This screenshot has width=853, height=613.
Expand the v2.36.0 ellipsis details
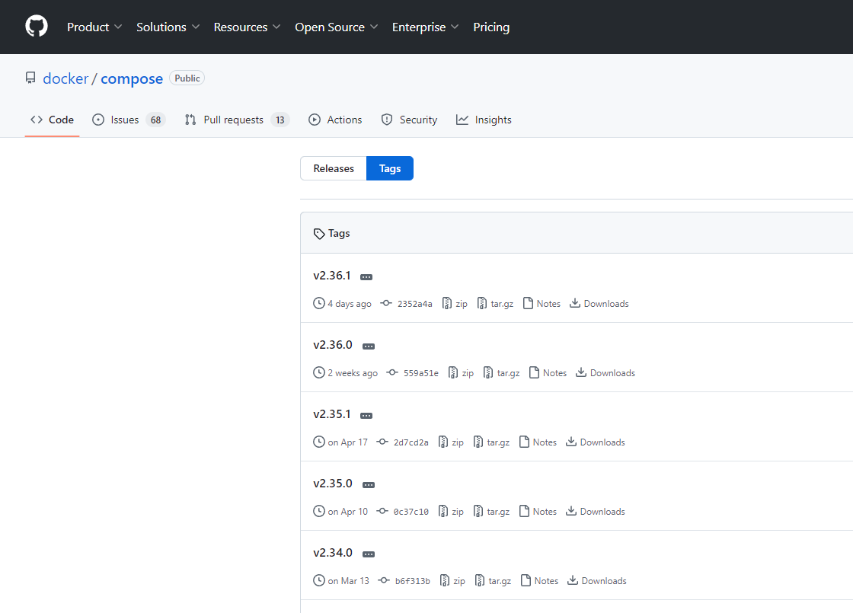369,346
